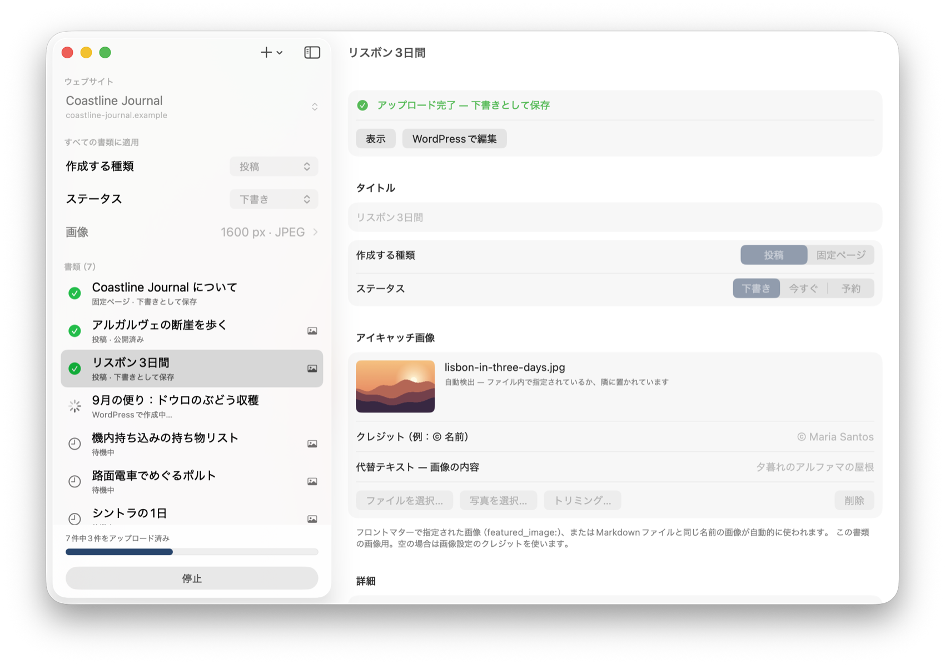Click green checkmark beside リスボン3日間 in the list
The width and height of the screenshot is (945, 665).
(x=74, y=369)
